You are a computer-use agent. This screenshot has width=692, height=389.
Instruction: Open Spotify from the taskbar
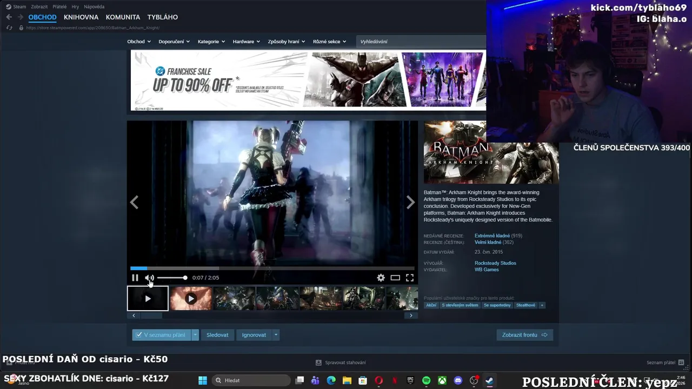[426, 380]
